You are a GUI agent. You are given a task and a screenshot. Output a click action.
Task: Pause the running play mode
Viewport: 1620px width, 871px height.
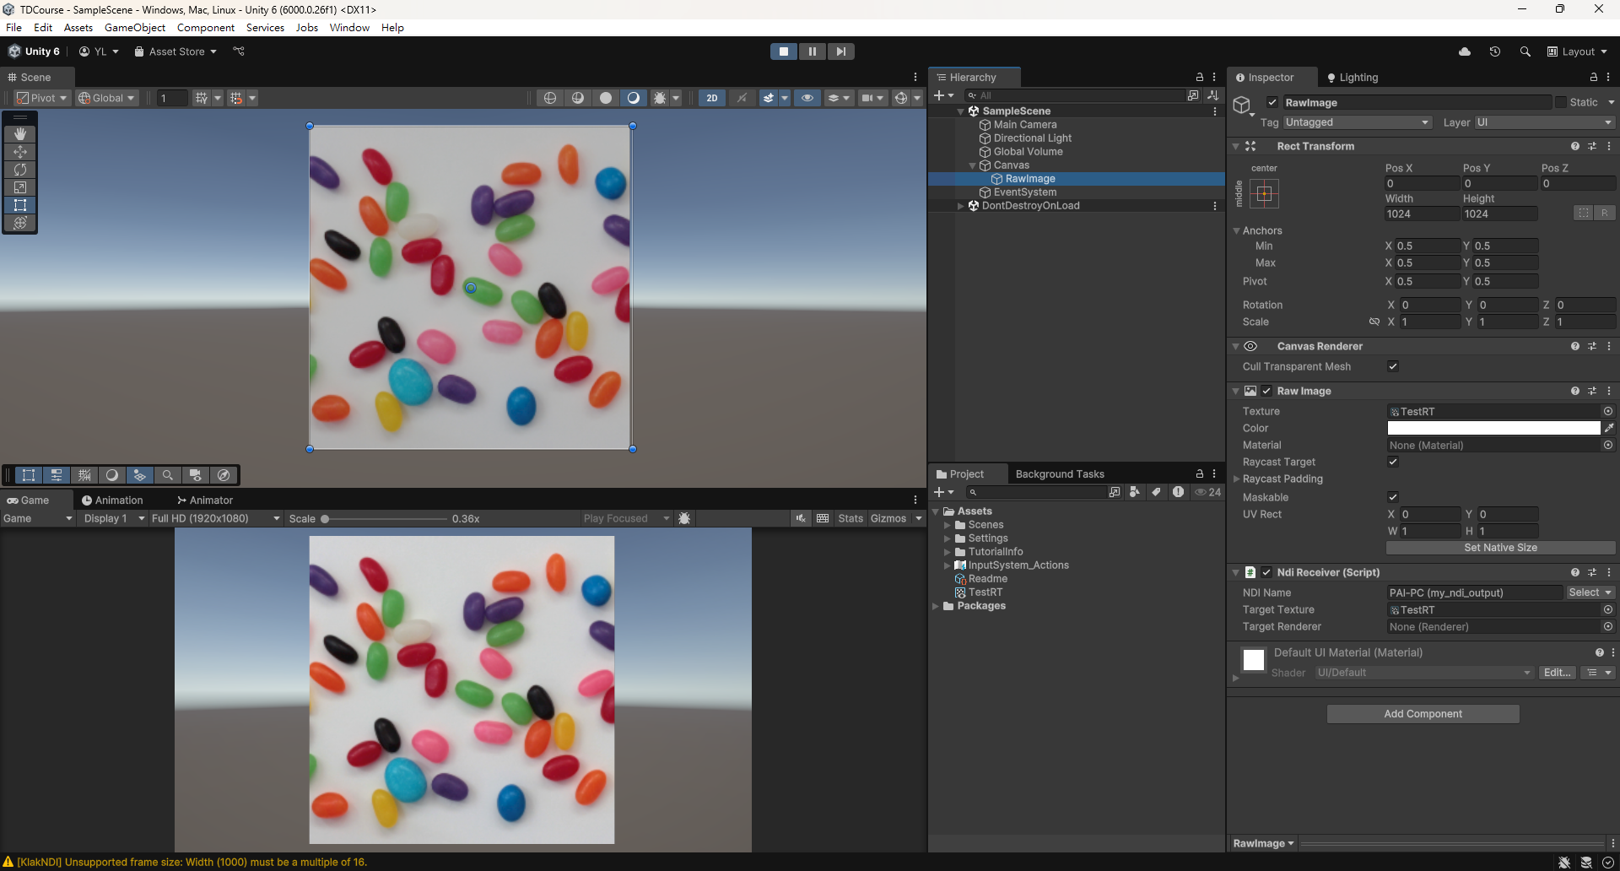coord(812,51)
